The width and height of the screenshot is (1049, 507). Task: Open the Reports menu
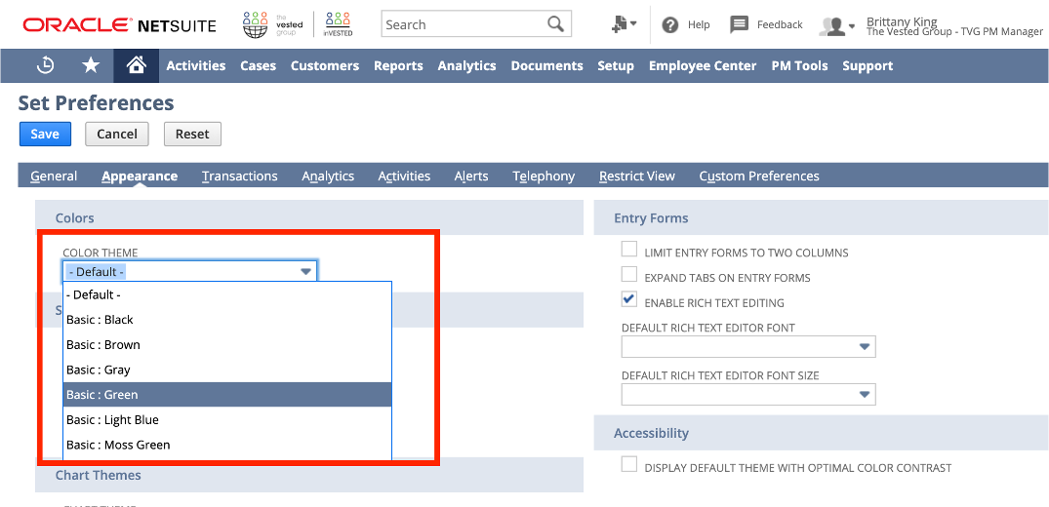[398, 66]
